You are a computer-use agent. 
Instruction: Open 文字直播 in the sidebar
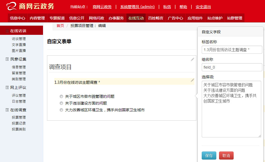(x=19, y=45)
